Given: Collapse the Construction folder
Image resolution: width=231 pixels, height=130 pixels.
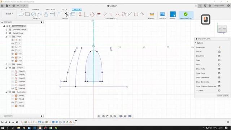Looking at the screenshot, I should click(6, 92).
